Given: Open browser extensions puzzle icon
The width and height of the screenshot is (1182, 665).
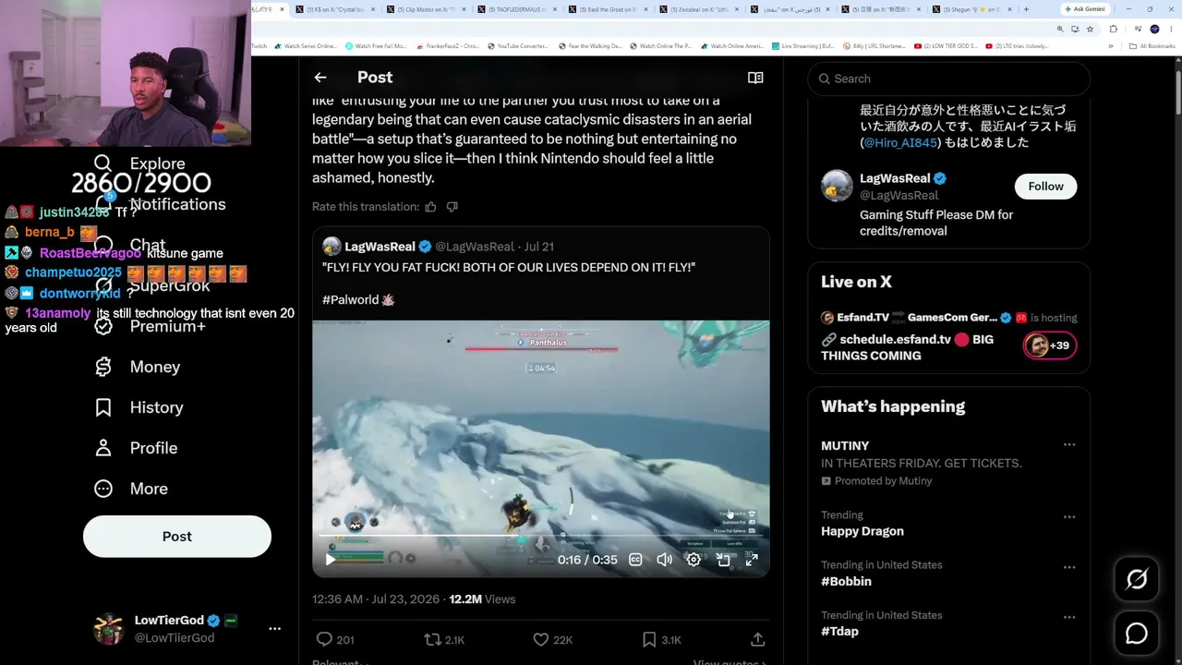Looking at the screenshot, I should pos(1113,30).
